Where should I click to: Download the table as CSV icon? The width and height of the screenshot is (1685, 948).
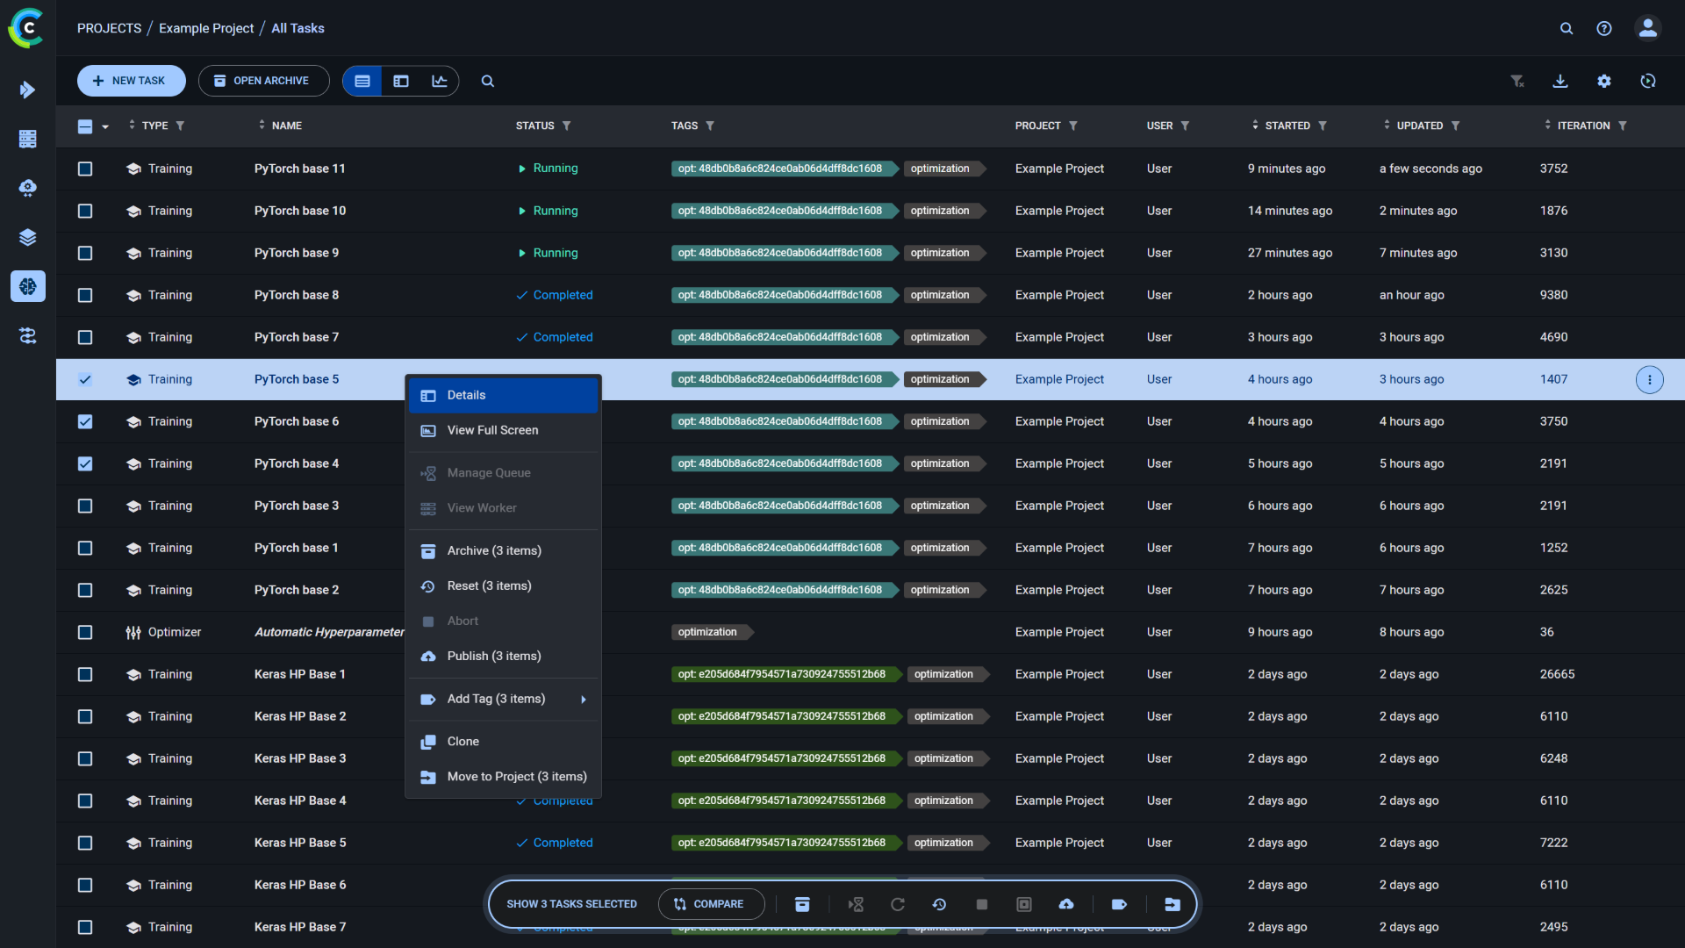pos(1560,81)
